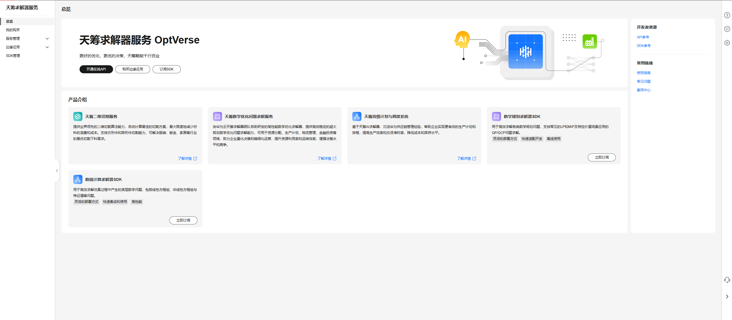The image size is (732, 320).
Task: Click the 数学规划求解器SDK card title
Action: tap(522, 116)
